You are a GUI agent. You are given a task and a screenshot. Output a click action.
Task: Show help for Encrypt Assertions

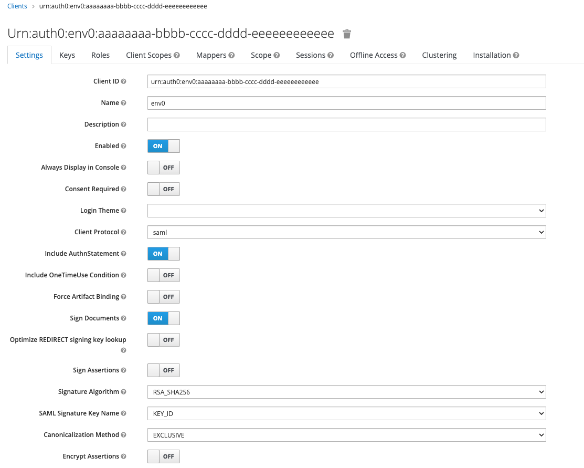[123, 456]
